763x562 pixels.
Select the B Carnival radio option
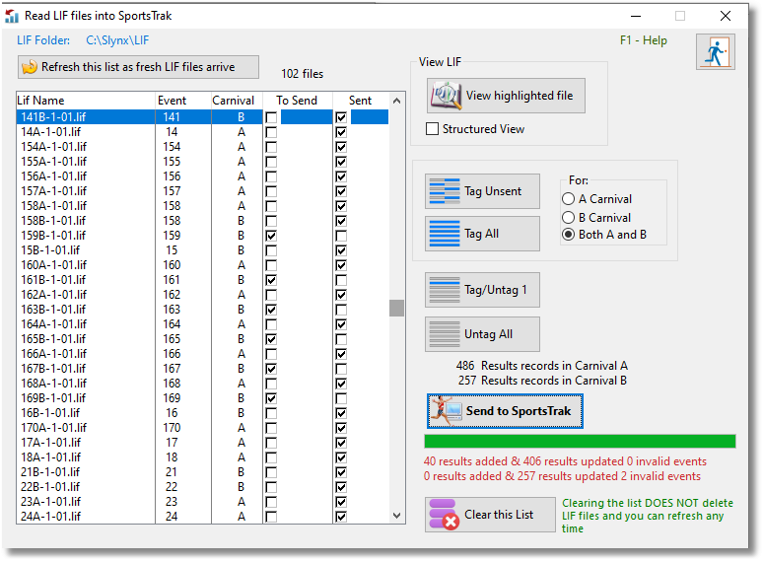coord(568,218)
